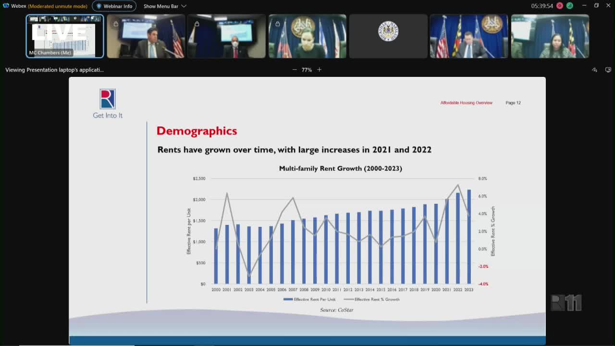Select the Rockville seal avatar participant tile
Image resolution: width=615 pixels, height=346 pixels.
(x=388, y=36)
